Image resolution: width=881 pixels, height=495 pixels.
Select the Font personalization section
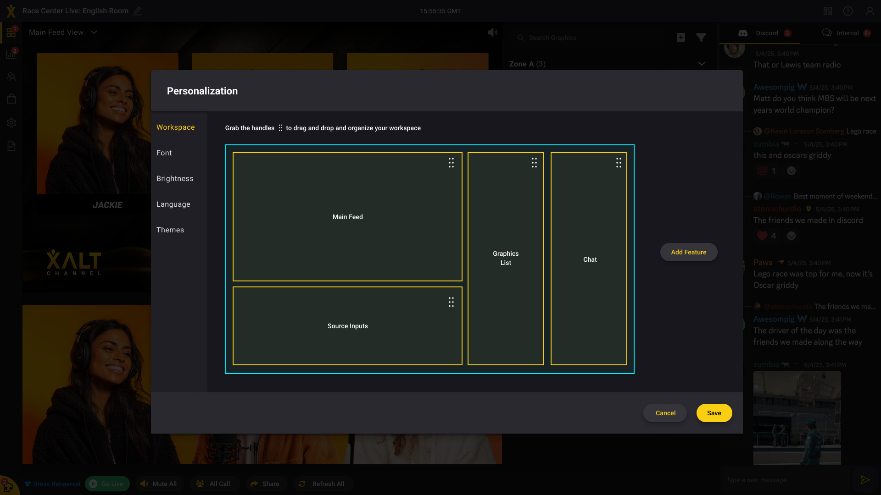(164, 153)
